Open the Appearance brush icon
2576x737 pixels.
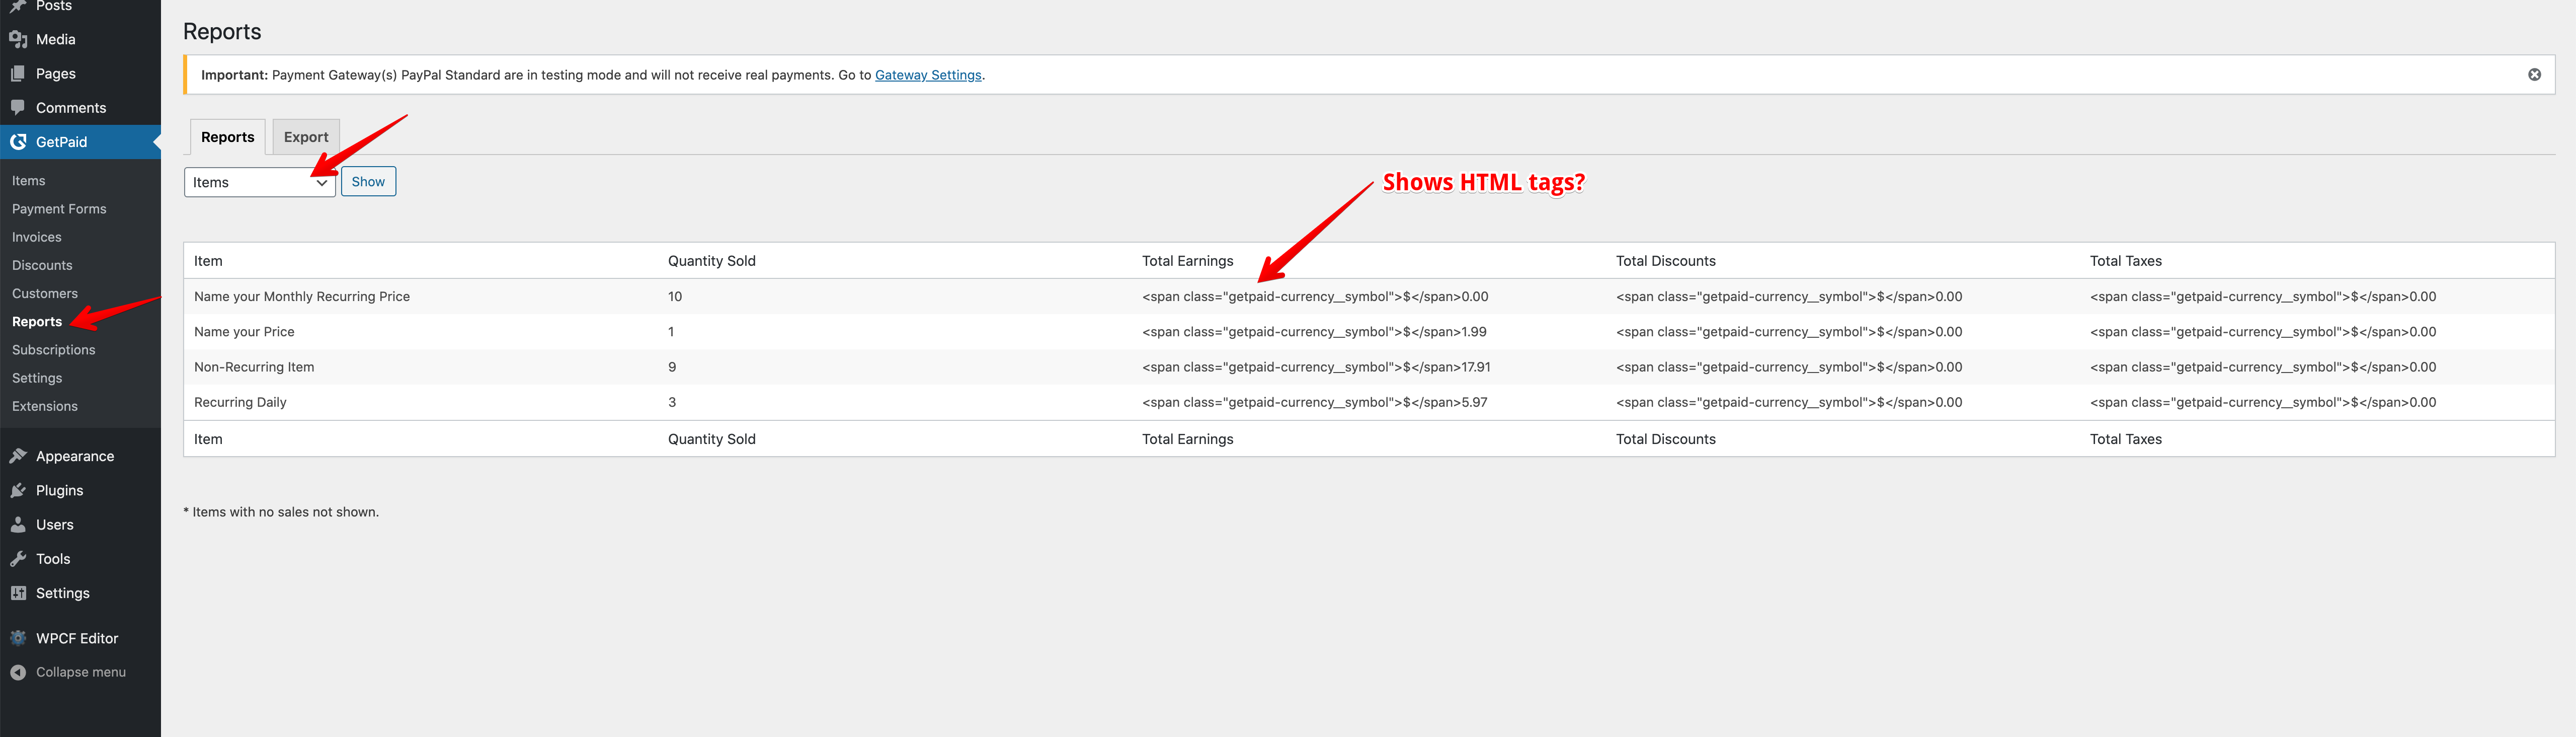tap(18, 455)
